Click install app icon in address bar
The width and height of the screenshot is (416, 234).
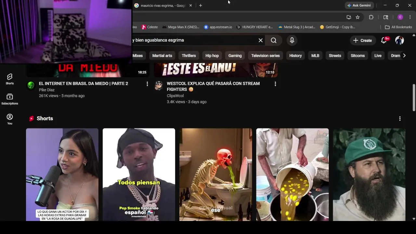click(349, 17)
